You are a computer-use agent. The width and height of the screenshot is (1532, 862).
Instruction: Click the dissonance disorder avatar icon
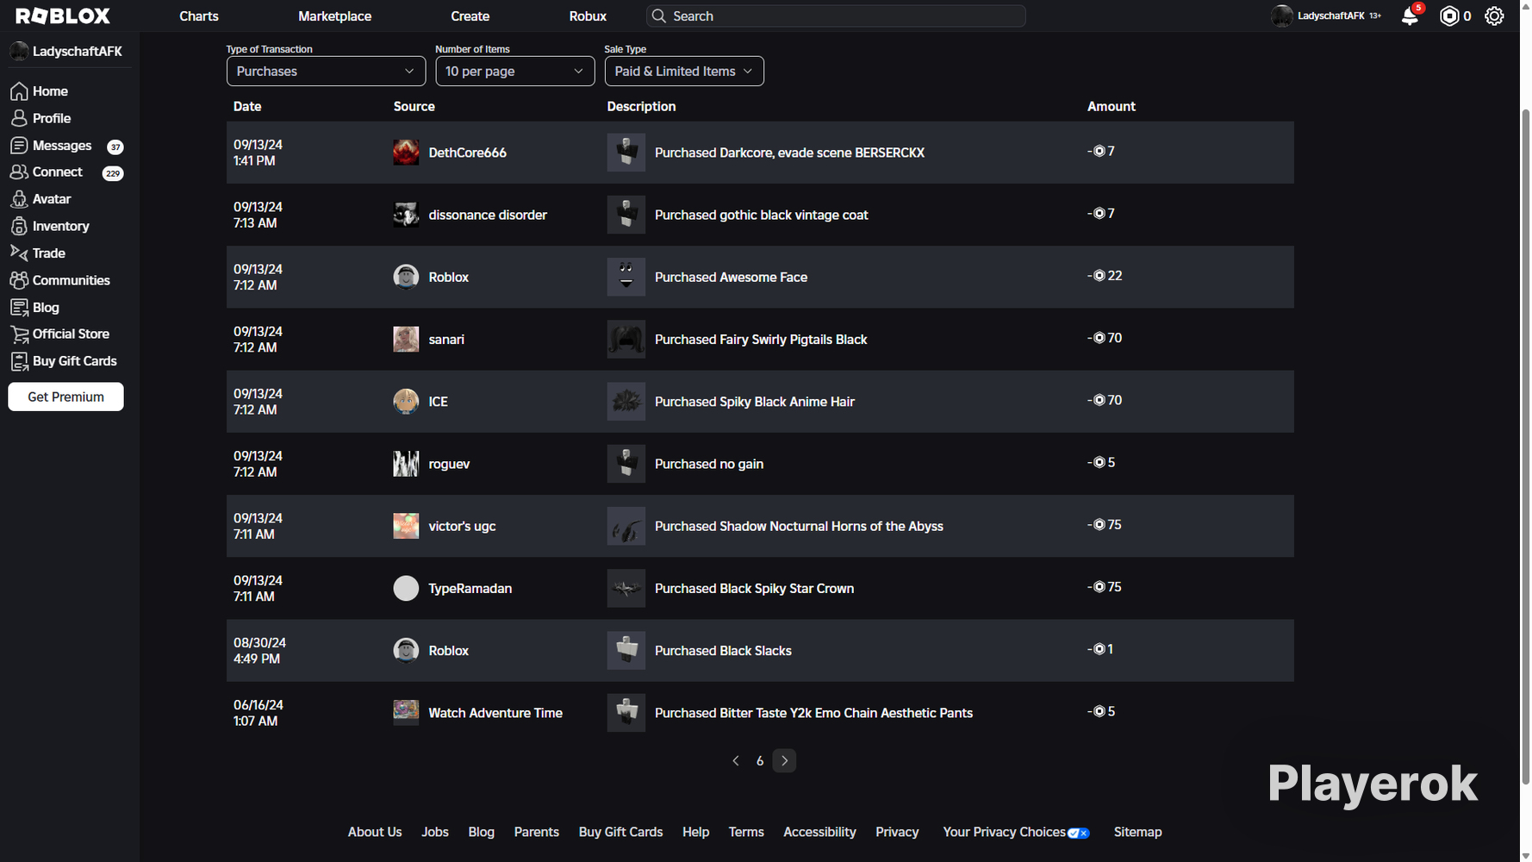coord(406,215)
